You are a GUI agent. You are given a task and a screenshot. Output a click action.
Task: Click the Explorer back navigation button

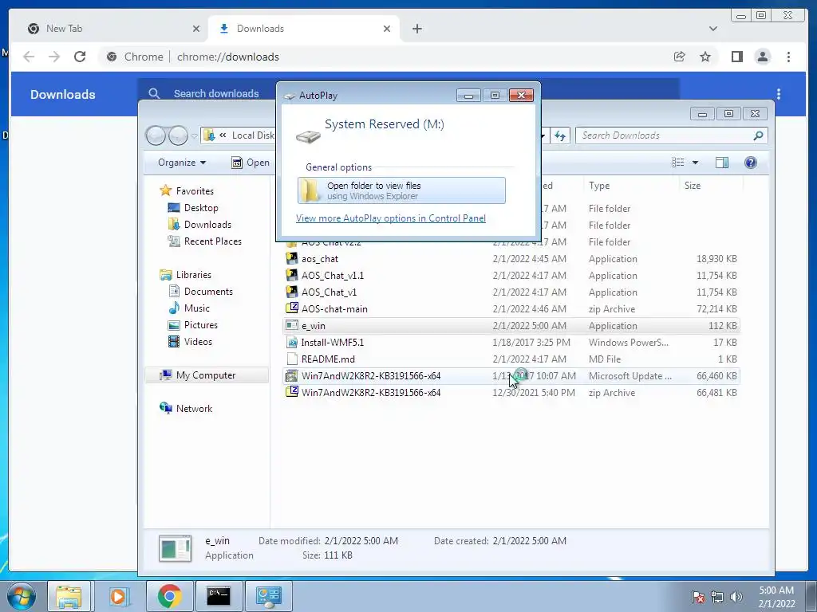coord(156,135)
